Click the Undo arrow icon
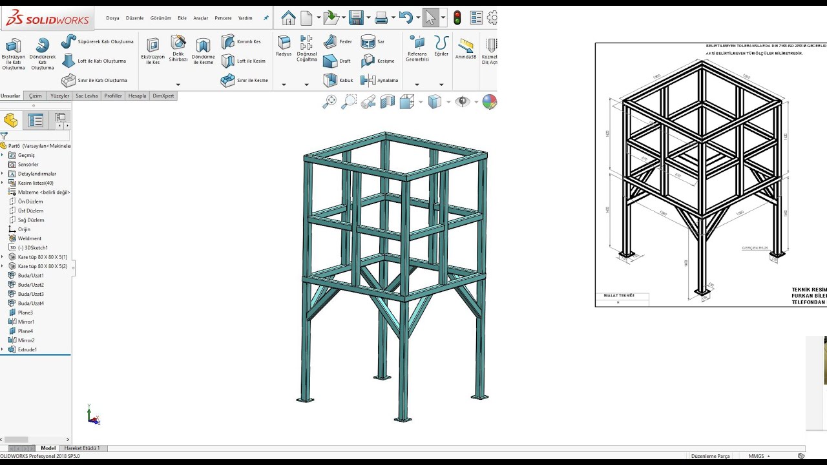Viewport: 827px width, 465px height. [405, 18]
